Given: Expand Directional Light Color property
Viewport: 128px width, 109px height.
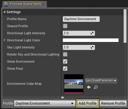Looking at the screenshot, I should tap(4, 40).
